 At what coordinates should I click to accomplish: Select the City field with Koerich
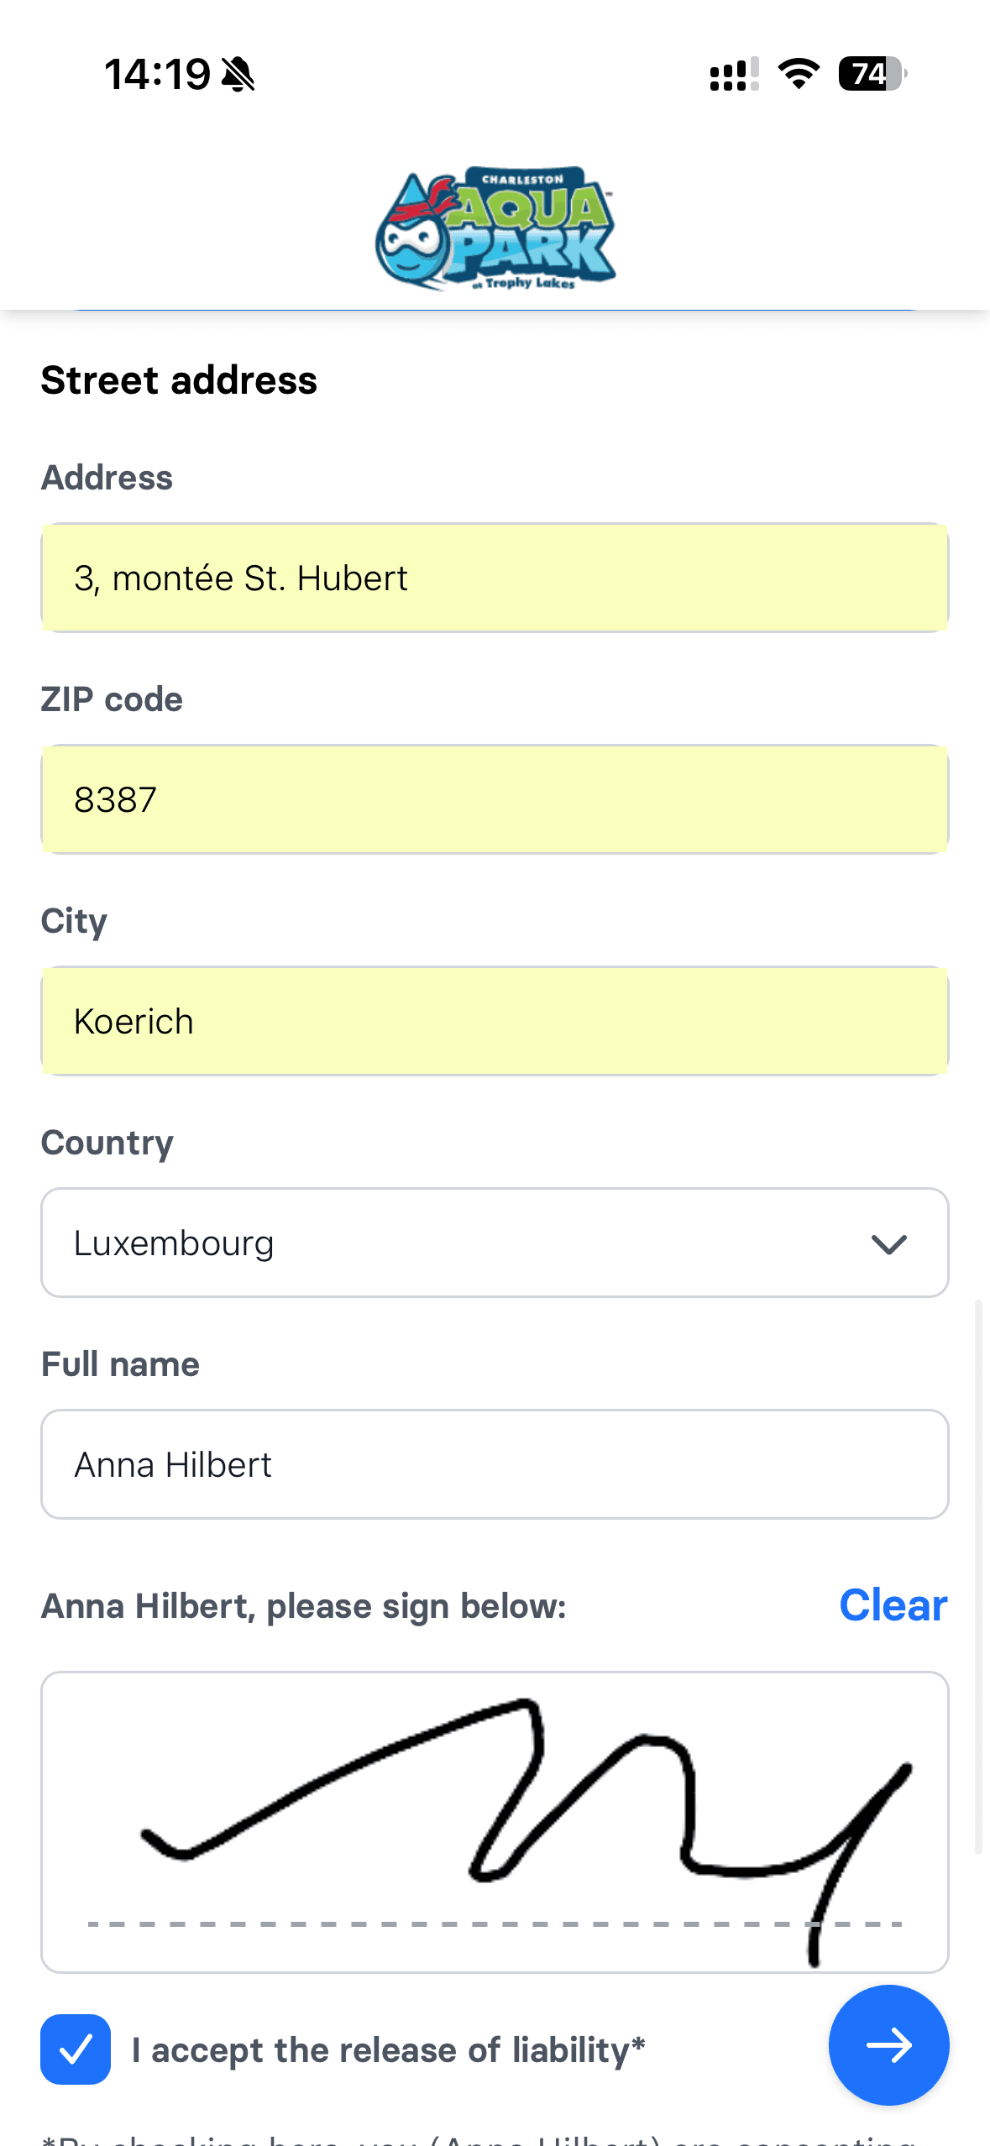(x=495, y=1021)
